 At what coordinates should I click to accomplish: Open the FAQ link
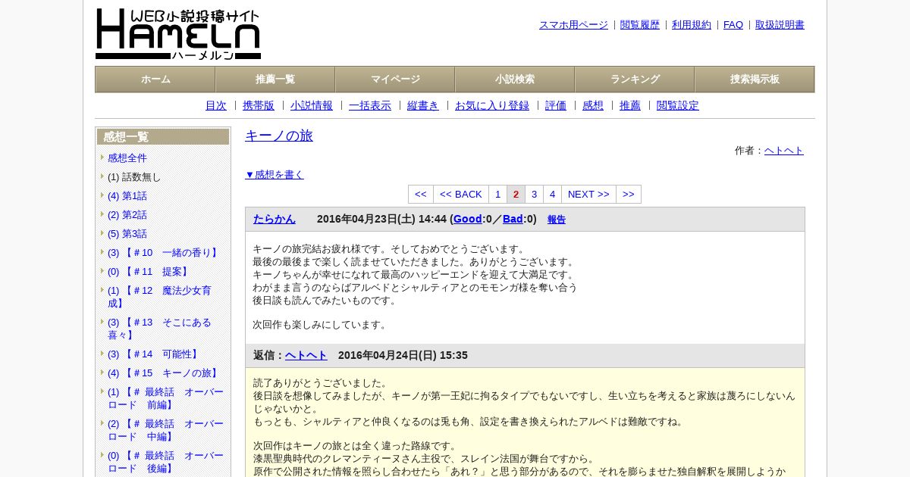pos(733,25)
